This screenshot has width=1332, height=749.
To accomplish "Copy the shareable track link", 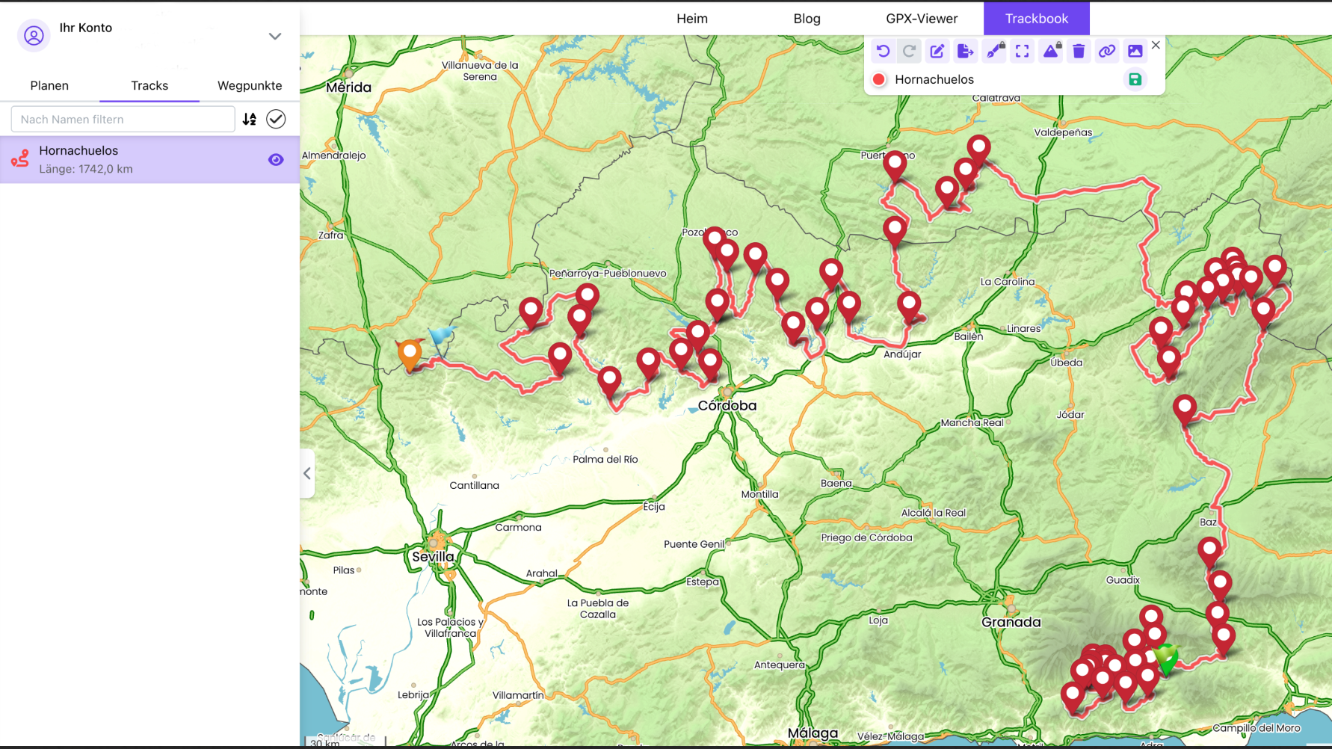I will pos(1107,51).
